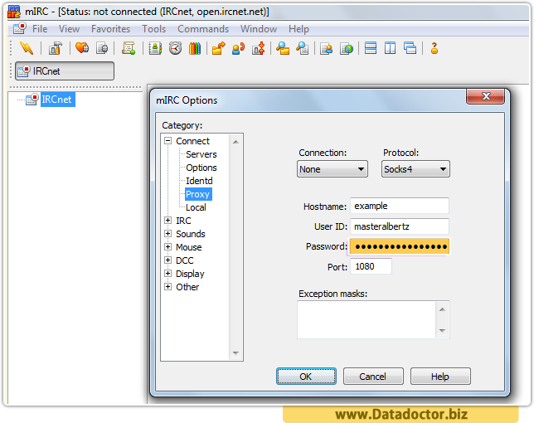Screen dimensions: 534x423
Task: Open the Help menu
Action: pyautogui.click(x=299, y=29)
